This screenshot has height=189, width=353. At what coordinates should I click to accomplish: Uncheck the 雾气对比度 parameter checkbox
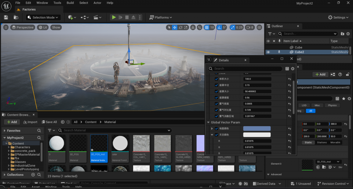tap(216, 110)
